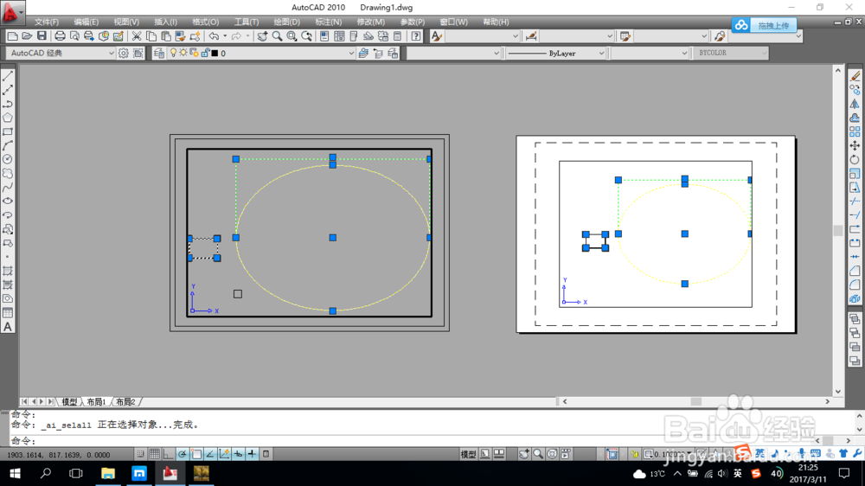
Task: Open the 窗口(W) menu
Action: (453, 22)
